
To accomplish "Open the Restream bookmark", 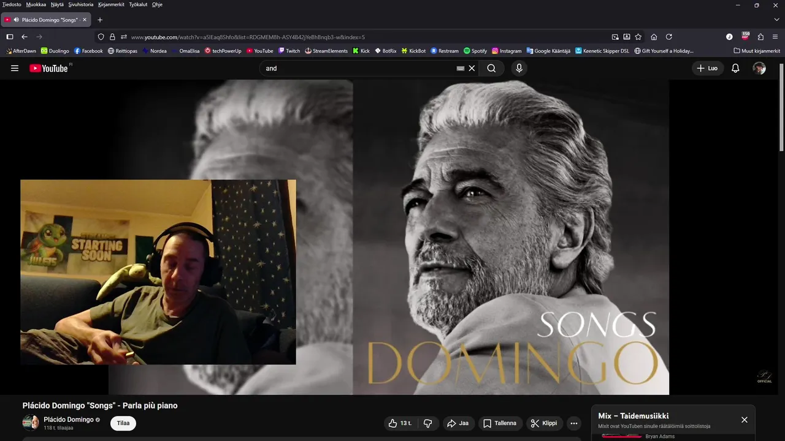I will pos(445,51).
